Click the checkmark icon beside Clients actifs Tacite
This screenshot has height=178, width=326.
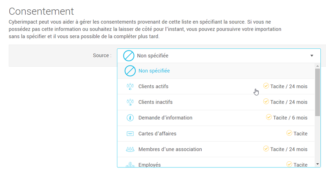266,86
